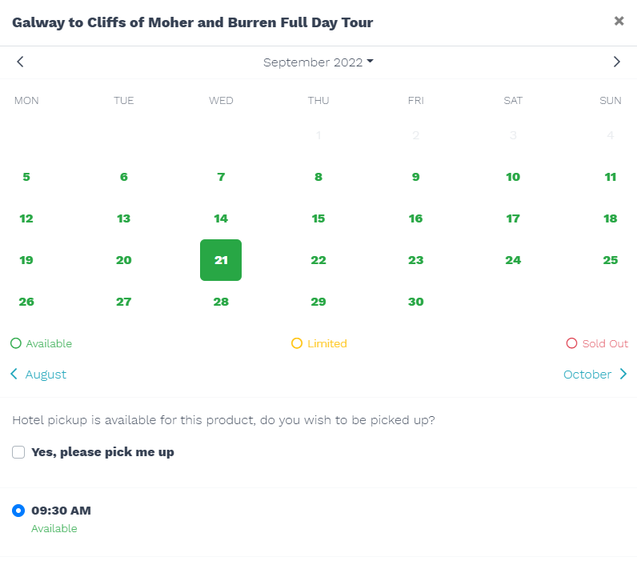Select Thursday September 15
Viewport: 637px width, 561px height.
point(318,218)
